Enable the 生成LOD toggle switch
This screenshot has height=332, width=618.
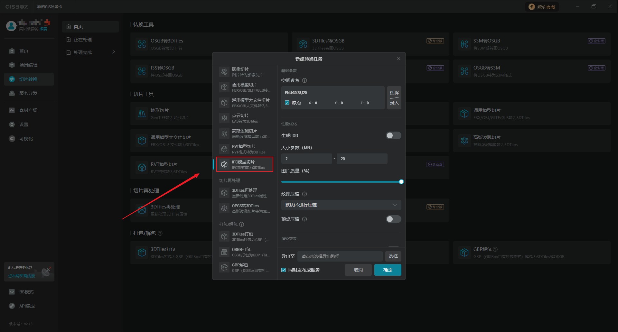[x=393, y=135]
